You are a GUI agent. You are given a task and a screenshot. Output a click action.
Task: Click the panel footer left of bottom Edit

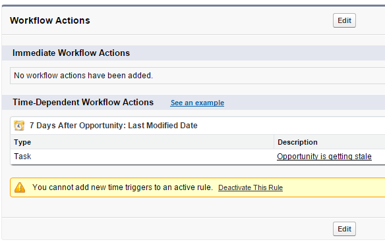[167, 229]
